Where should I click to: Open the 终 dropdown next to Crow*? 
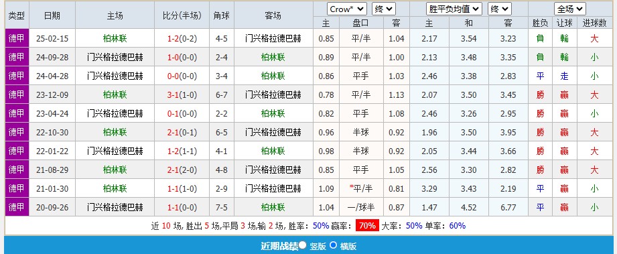(384, 9)
